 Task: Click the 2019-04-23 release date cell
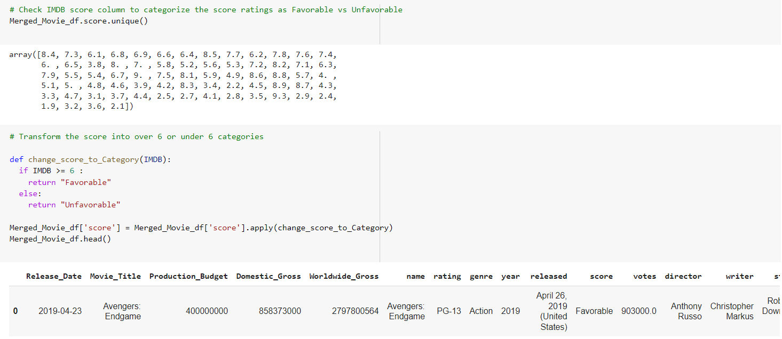click(x=60, y=311)
